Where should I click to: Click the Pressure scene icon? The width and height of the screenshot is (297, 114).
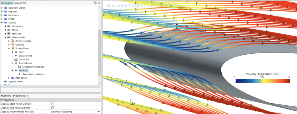pos(9,34)
